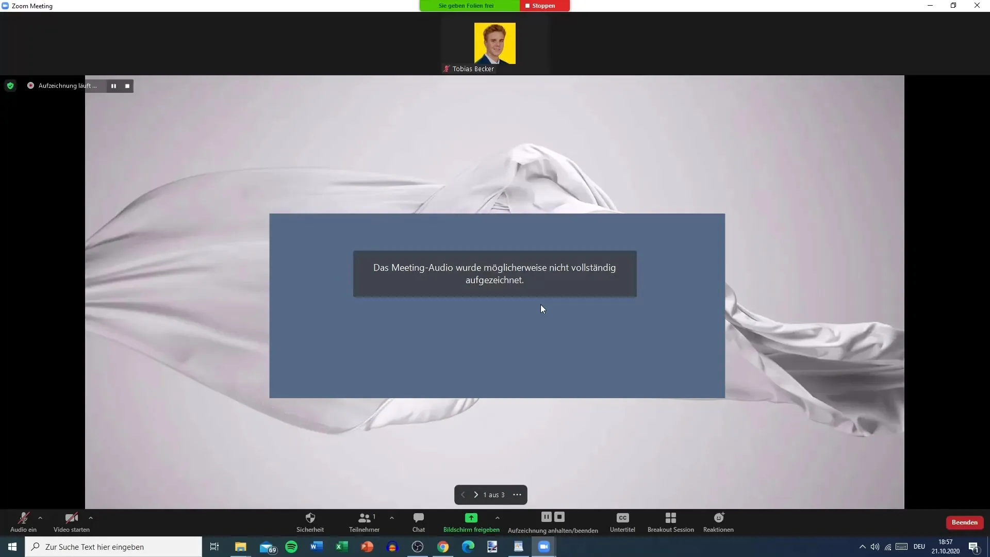Pause the running Aufzeichnung recording
The height and width of the screenshot is (557, 990).
(113, 86)
